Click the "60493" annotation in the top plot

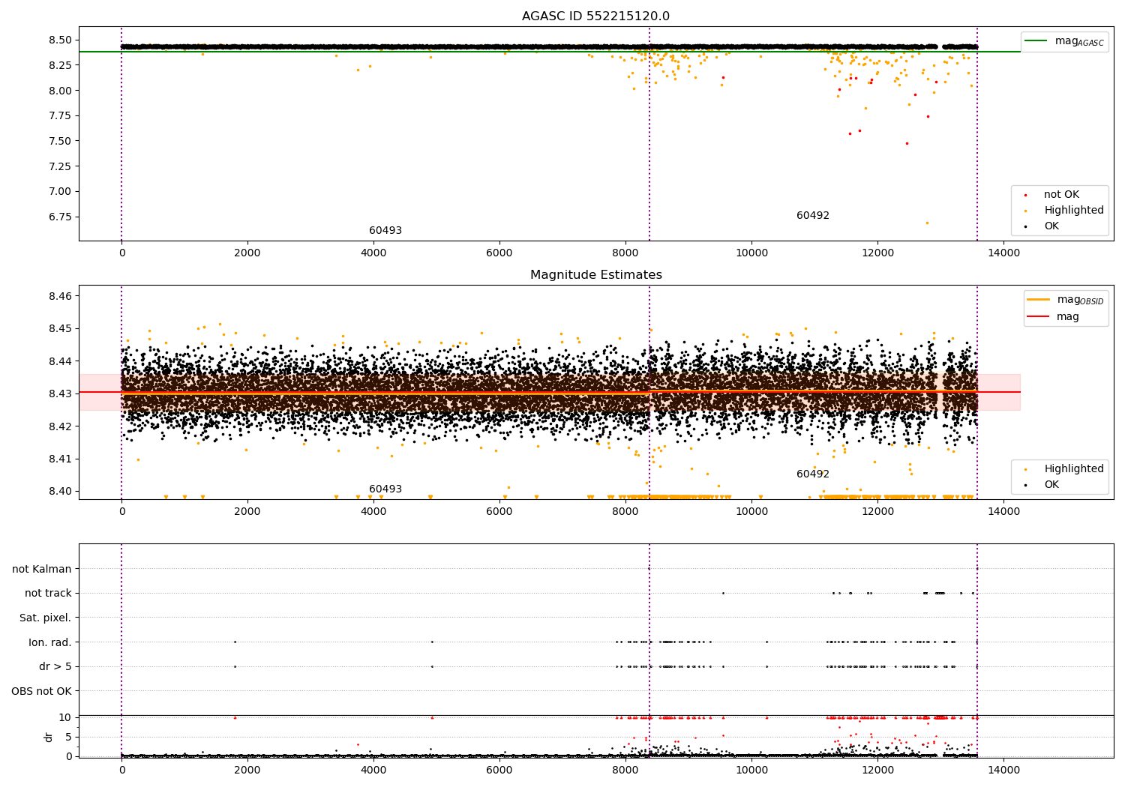[x=385, y=231]
